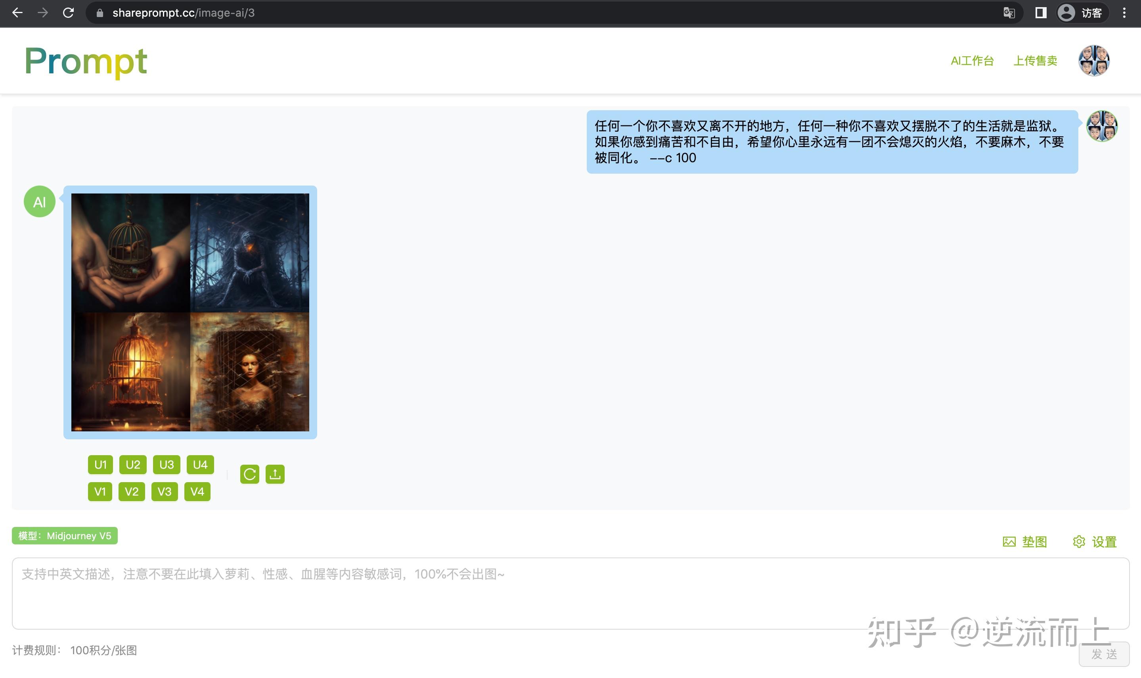The height and width of the screenshot is (678, 1141).
Task: Open the 上传售卖 menu item
Action: point(1036,61)
